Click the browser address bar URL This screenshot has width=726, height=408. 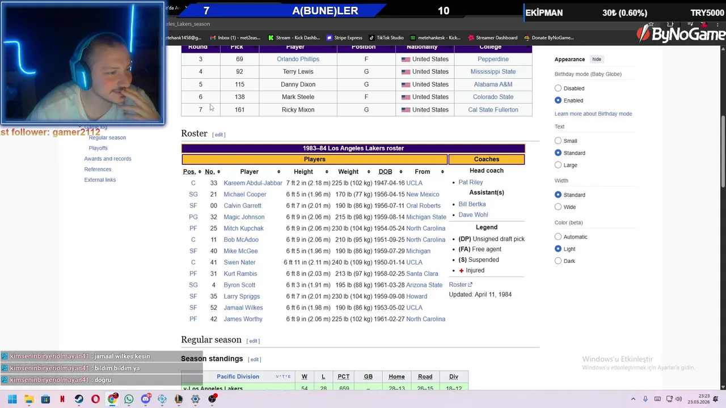(x=187, y=24)
